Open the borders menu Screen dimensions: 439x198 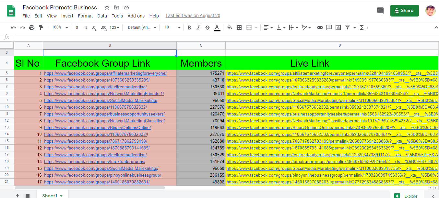coord(239,27)
